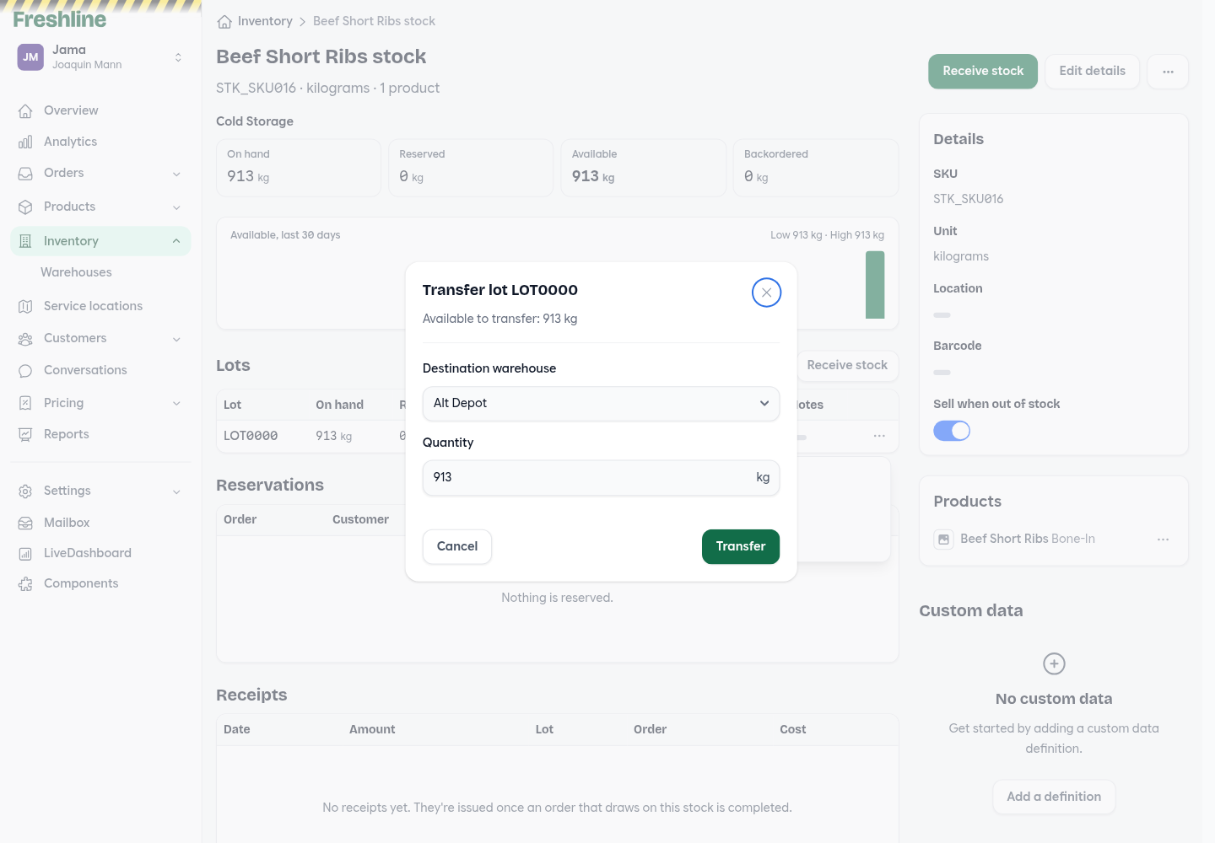1215x843 pixels.
Task: Click the Conversations chat bubble icon
Action: click(x=25, y=370)
